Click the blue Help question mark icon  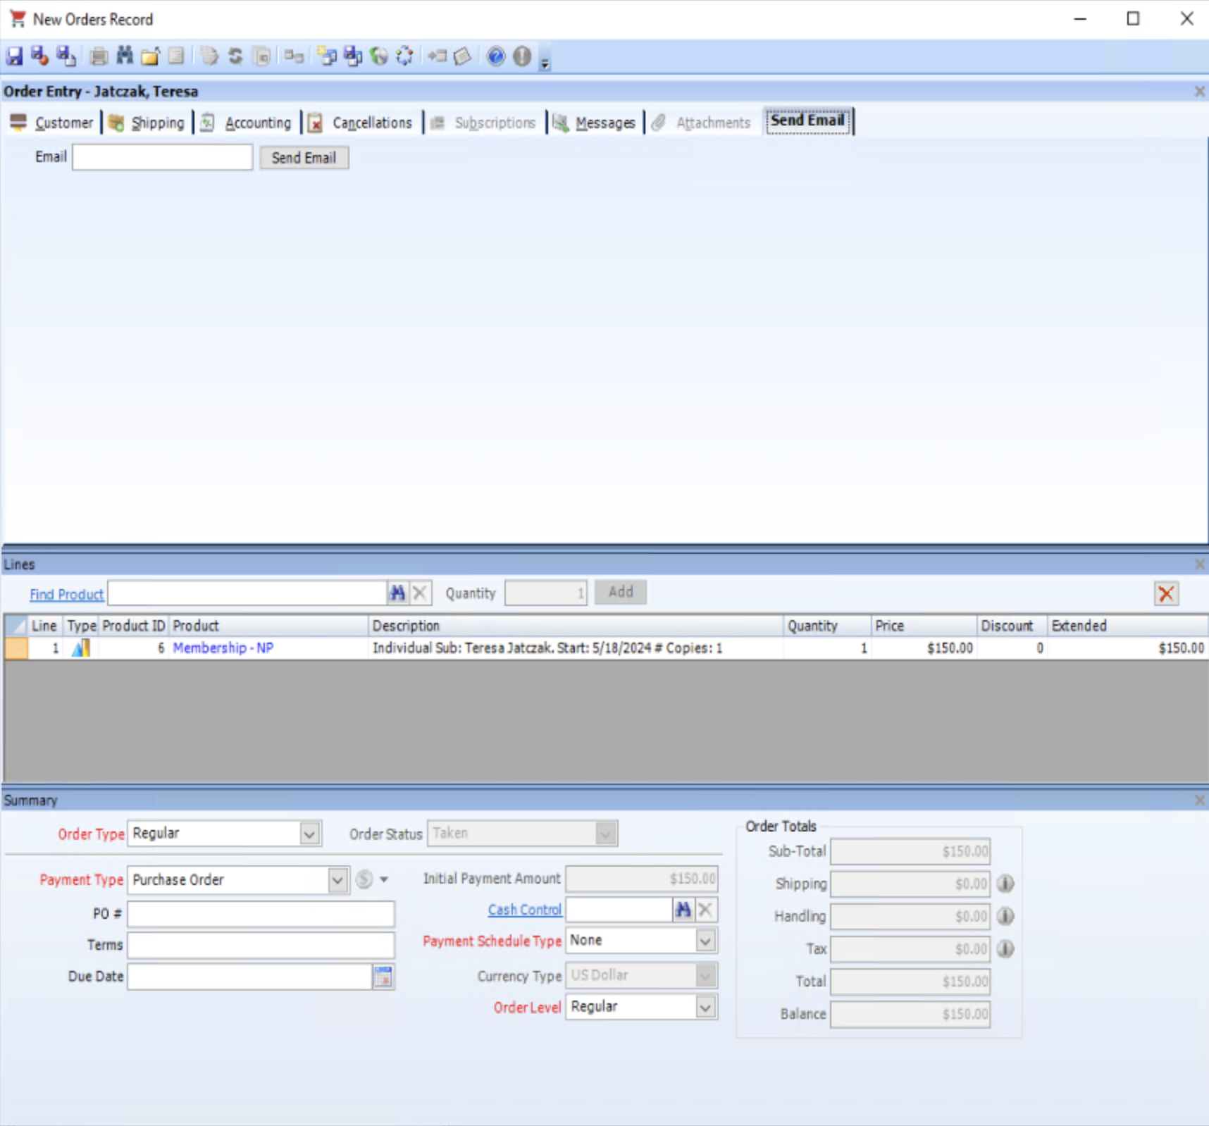496,56
